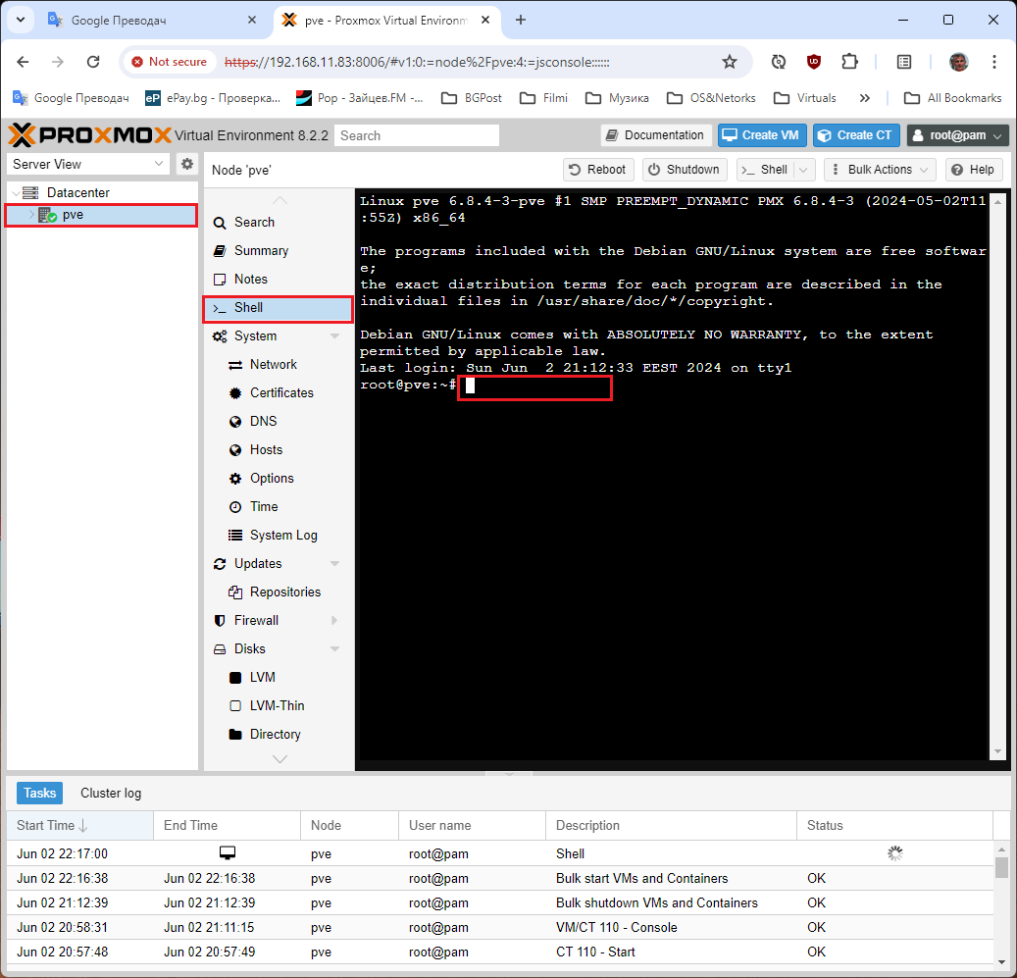Click the Proxmox logo
1017x978 pixels.
tap(89, 135)
